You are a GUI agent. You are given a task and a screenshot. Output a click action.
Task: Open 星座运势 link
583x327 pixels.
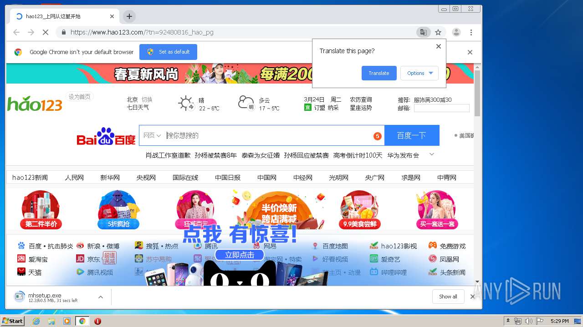361,108
